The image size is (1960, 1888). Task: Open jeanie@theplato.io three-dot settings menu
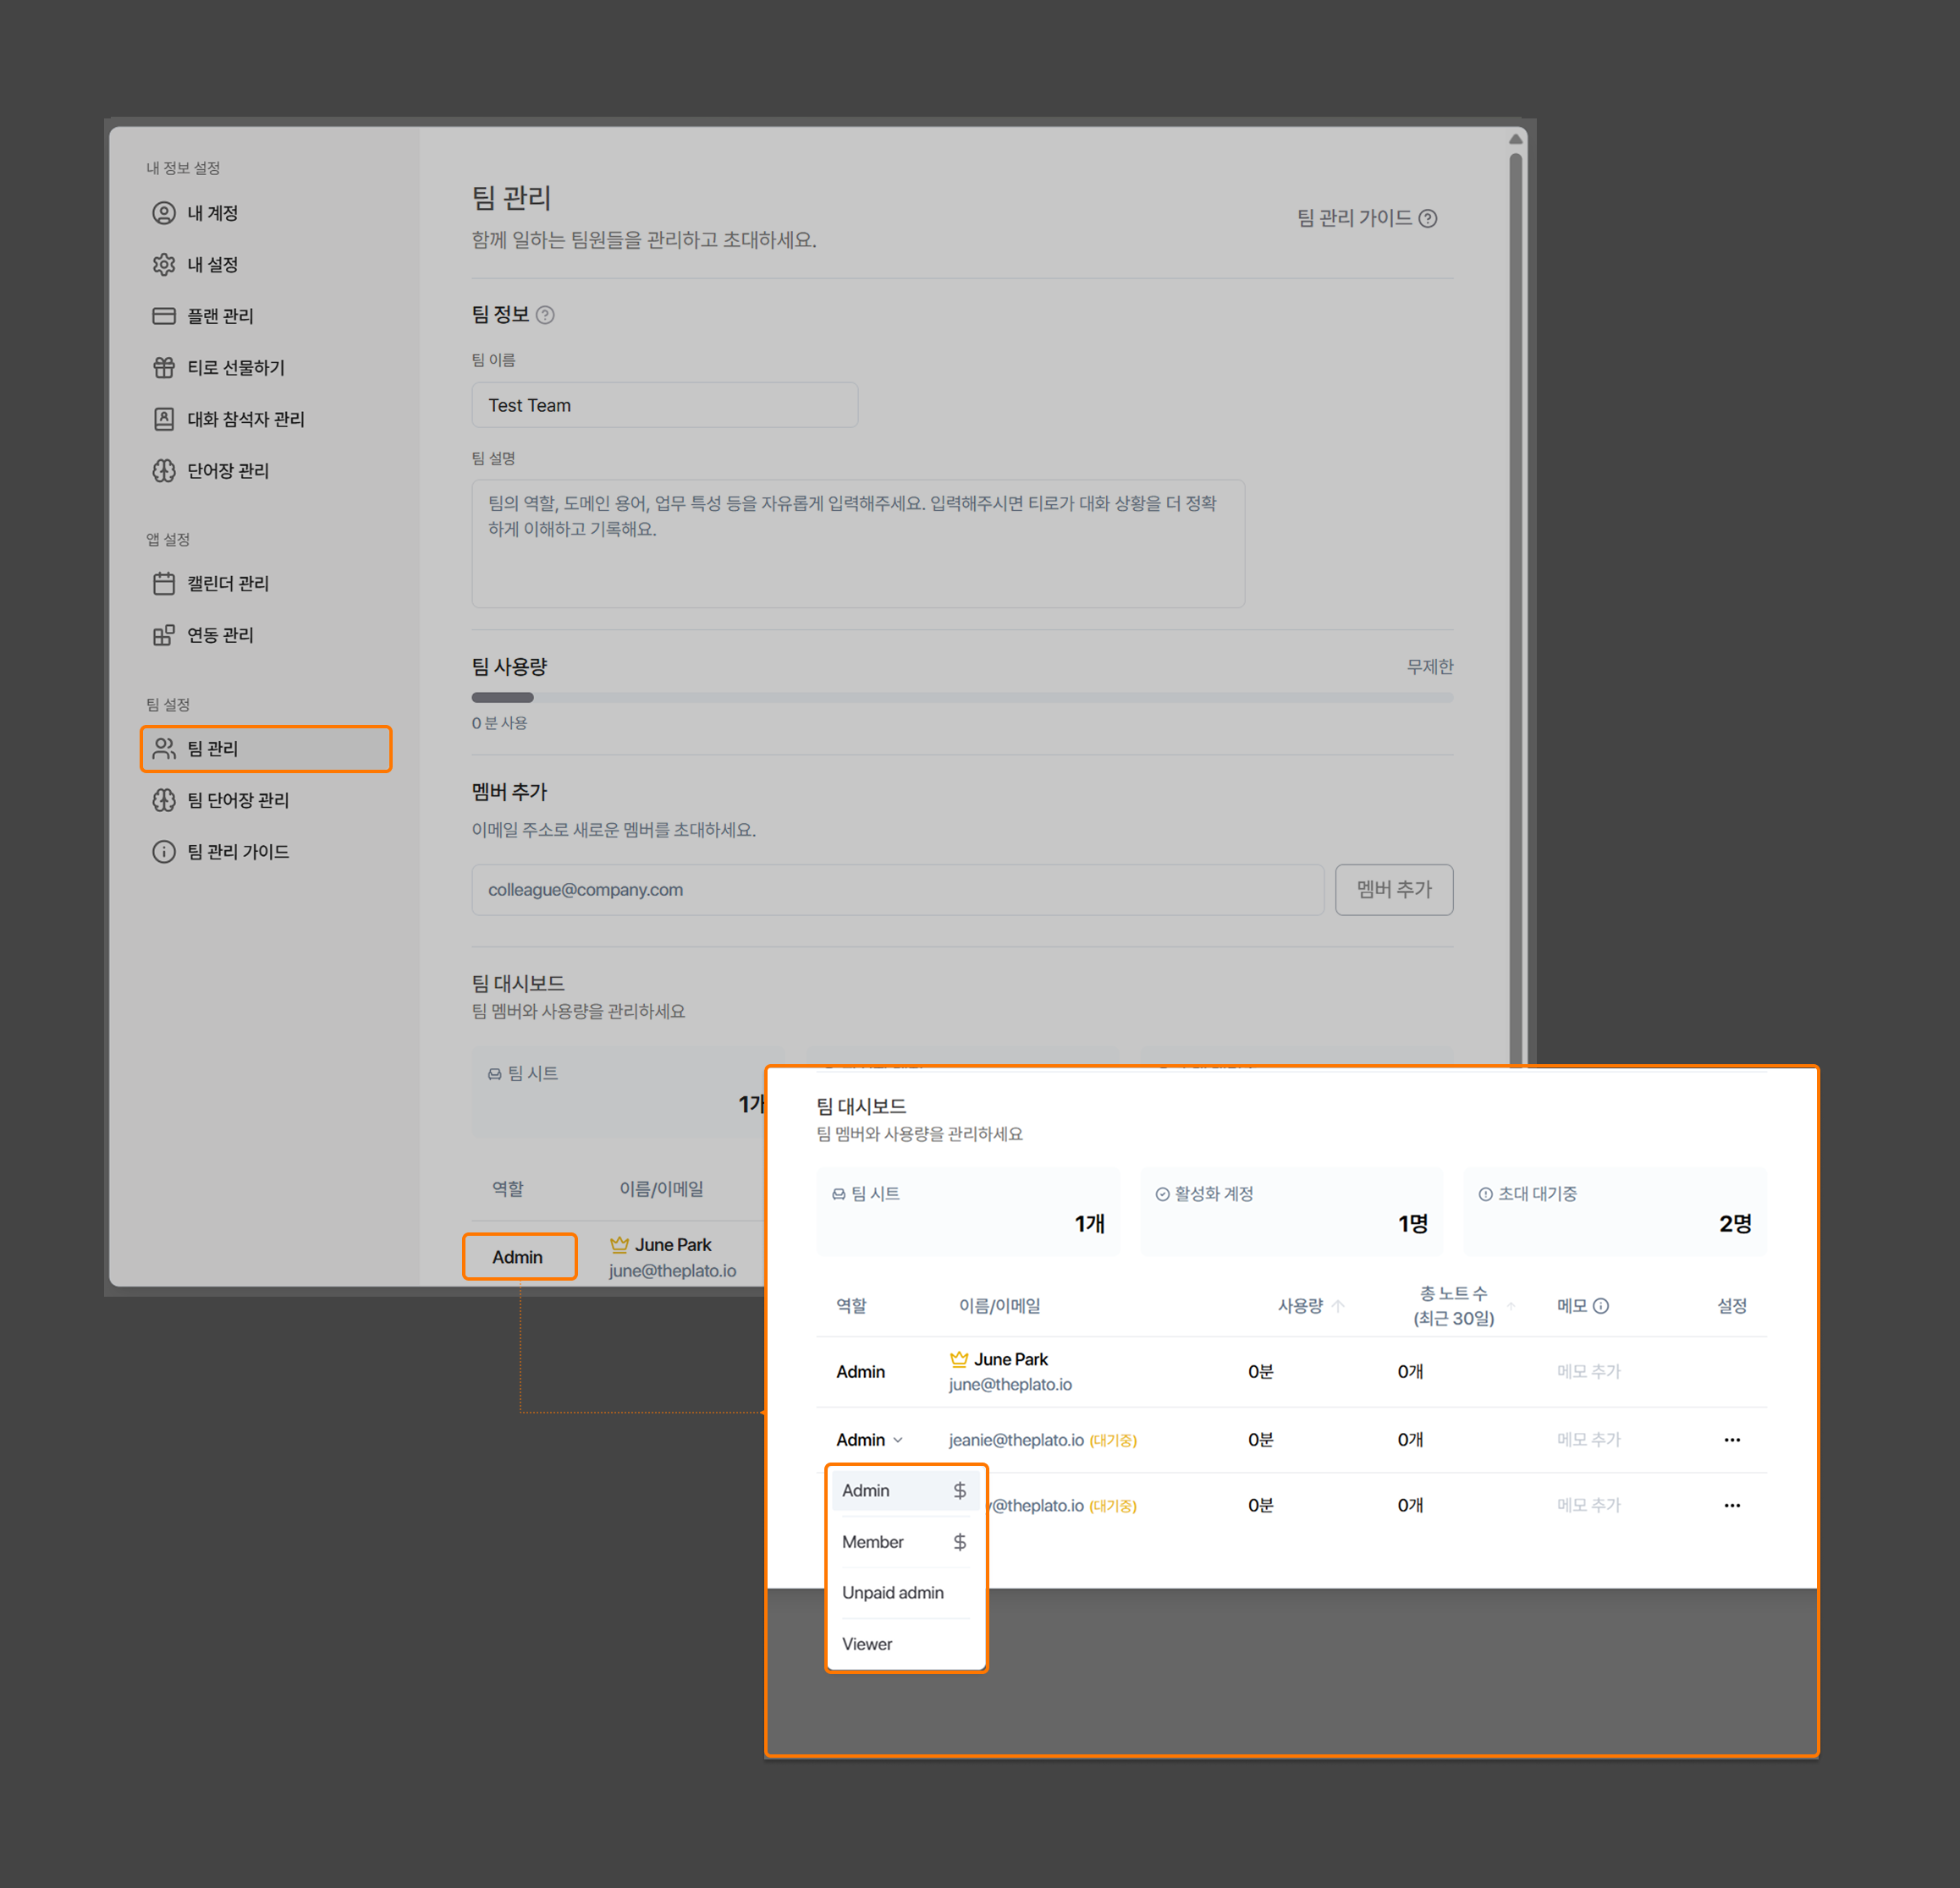[1732, 1439]
